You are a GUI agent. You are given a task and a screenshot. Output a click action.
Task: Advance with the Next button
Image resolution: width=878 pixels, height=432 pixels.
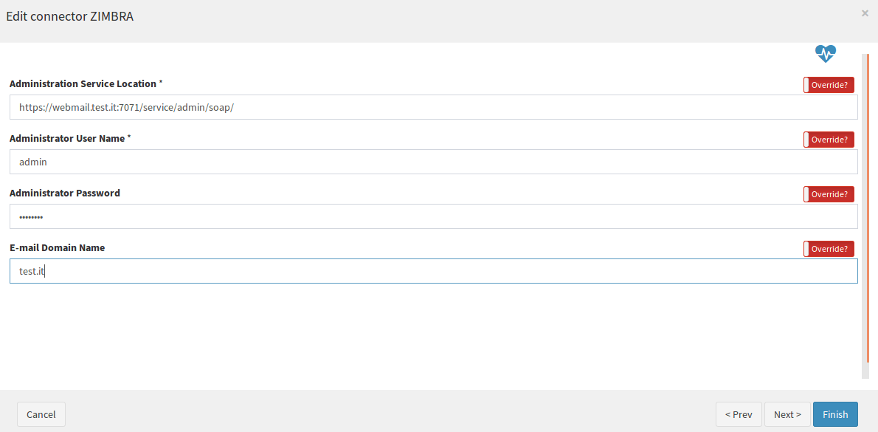coord(787,414)
